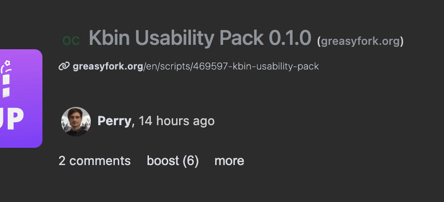Boost the post via boost (6)

[x=173, y=161]
